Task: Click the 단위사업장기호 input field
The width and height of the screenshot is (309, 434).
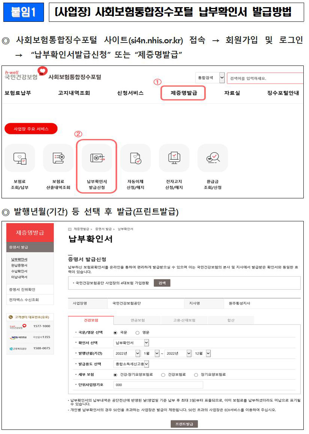Action: pyautogui.click(x=158, y=385)
